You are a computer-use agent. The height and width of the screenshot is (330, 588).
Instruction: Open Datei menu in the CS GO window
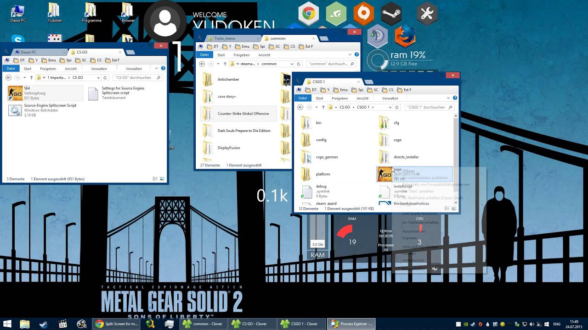(11, 69)
